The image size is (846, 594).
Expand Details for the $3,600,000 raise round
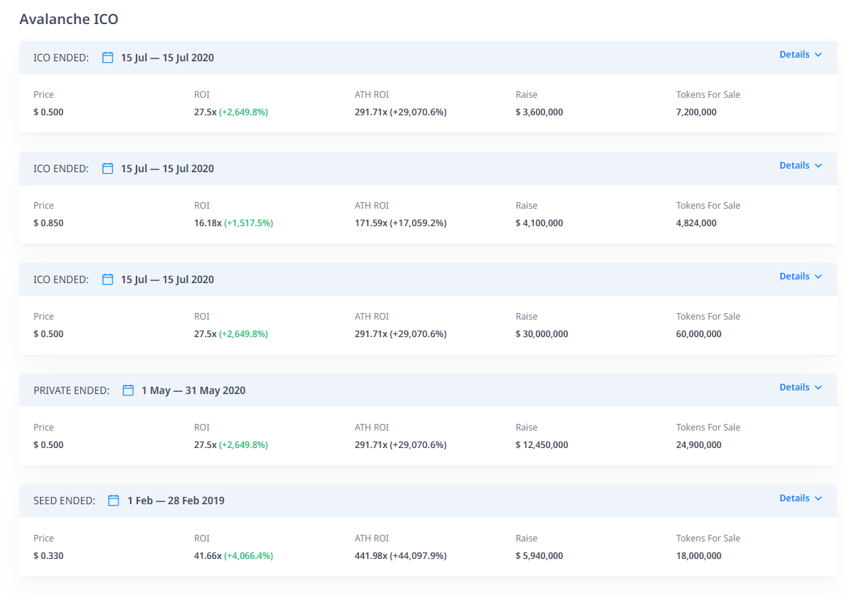(800, 55)
